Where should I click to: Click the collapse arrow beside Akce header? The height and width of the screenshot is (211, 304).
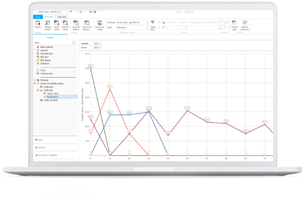pyautogui.click(x=74, y=43)
